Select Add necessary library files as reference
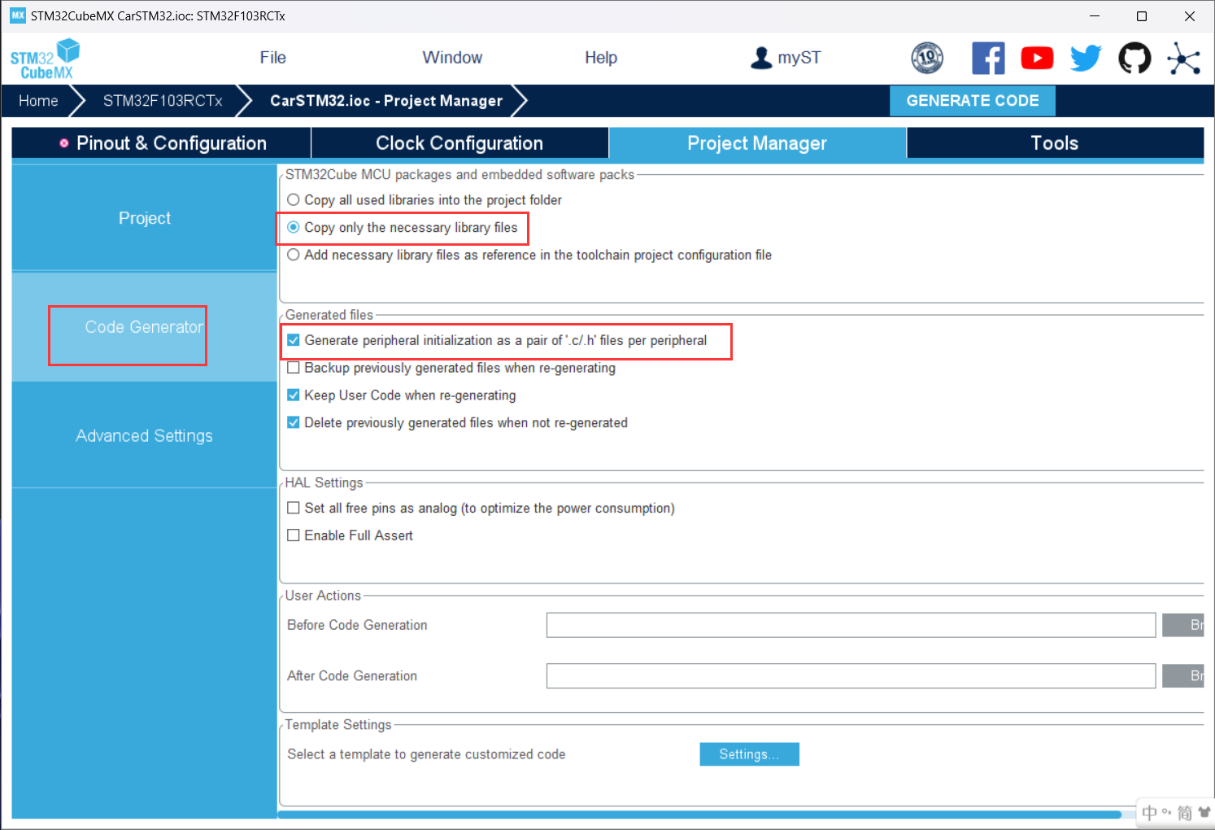The height and width of the screenshot is (830, 1215). pyautogui.click(x=294, y=255)
